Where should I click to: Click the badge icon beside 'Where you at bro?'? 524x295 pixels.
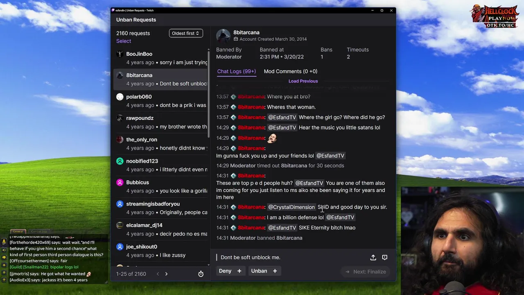[233, 97]
